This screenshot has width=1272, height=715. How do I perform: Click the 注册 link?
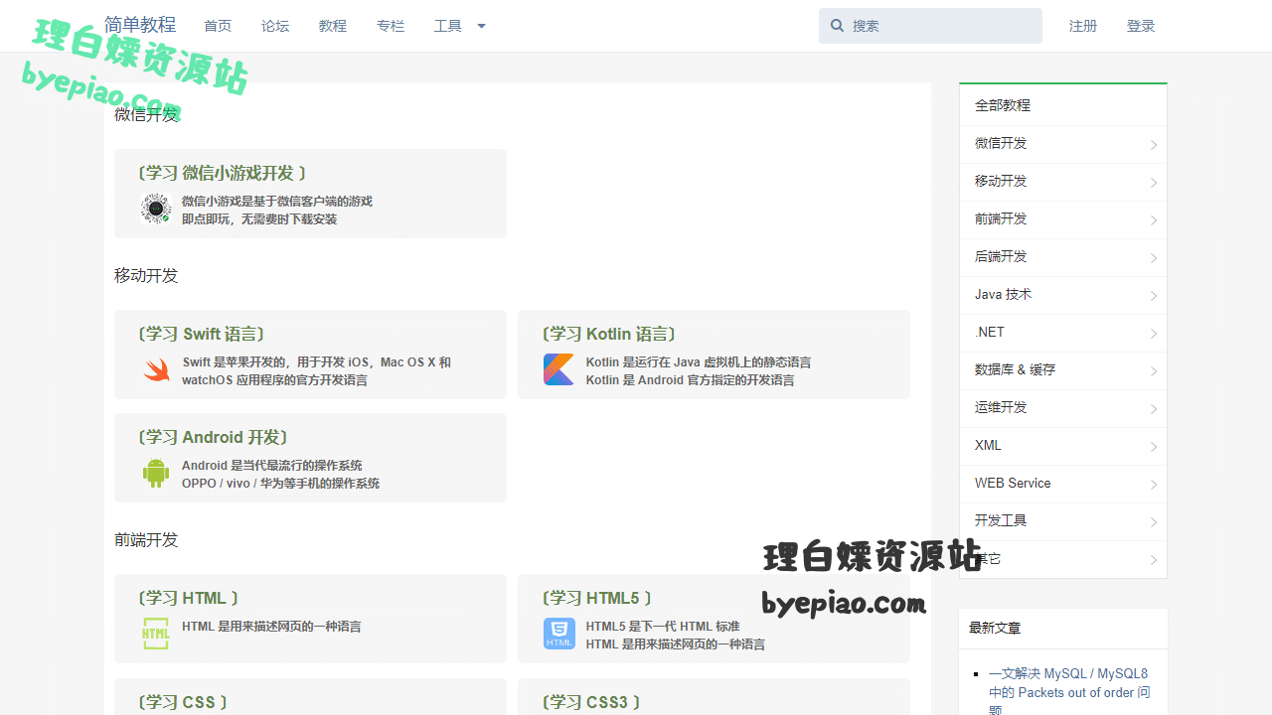[1083, 26]
